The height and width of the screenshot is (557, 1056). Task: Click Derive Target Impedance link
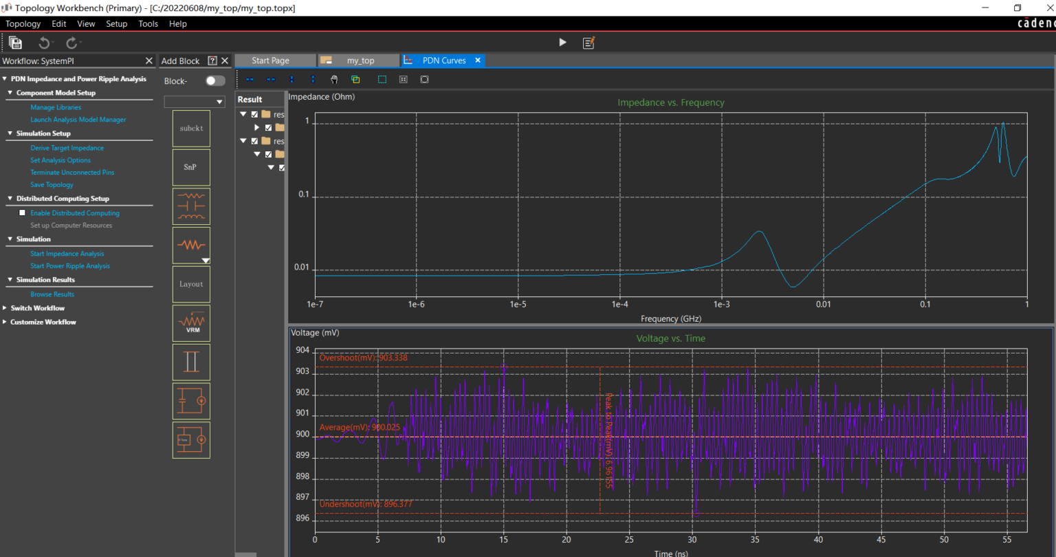click(x=67, y=148)
